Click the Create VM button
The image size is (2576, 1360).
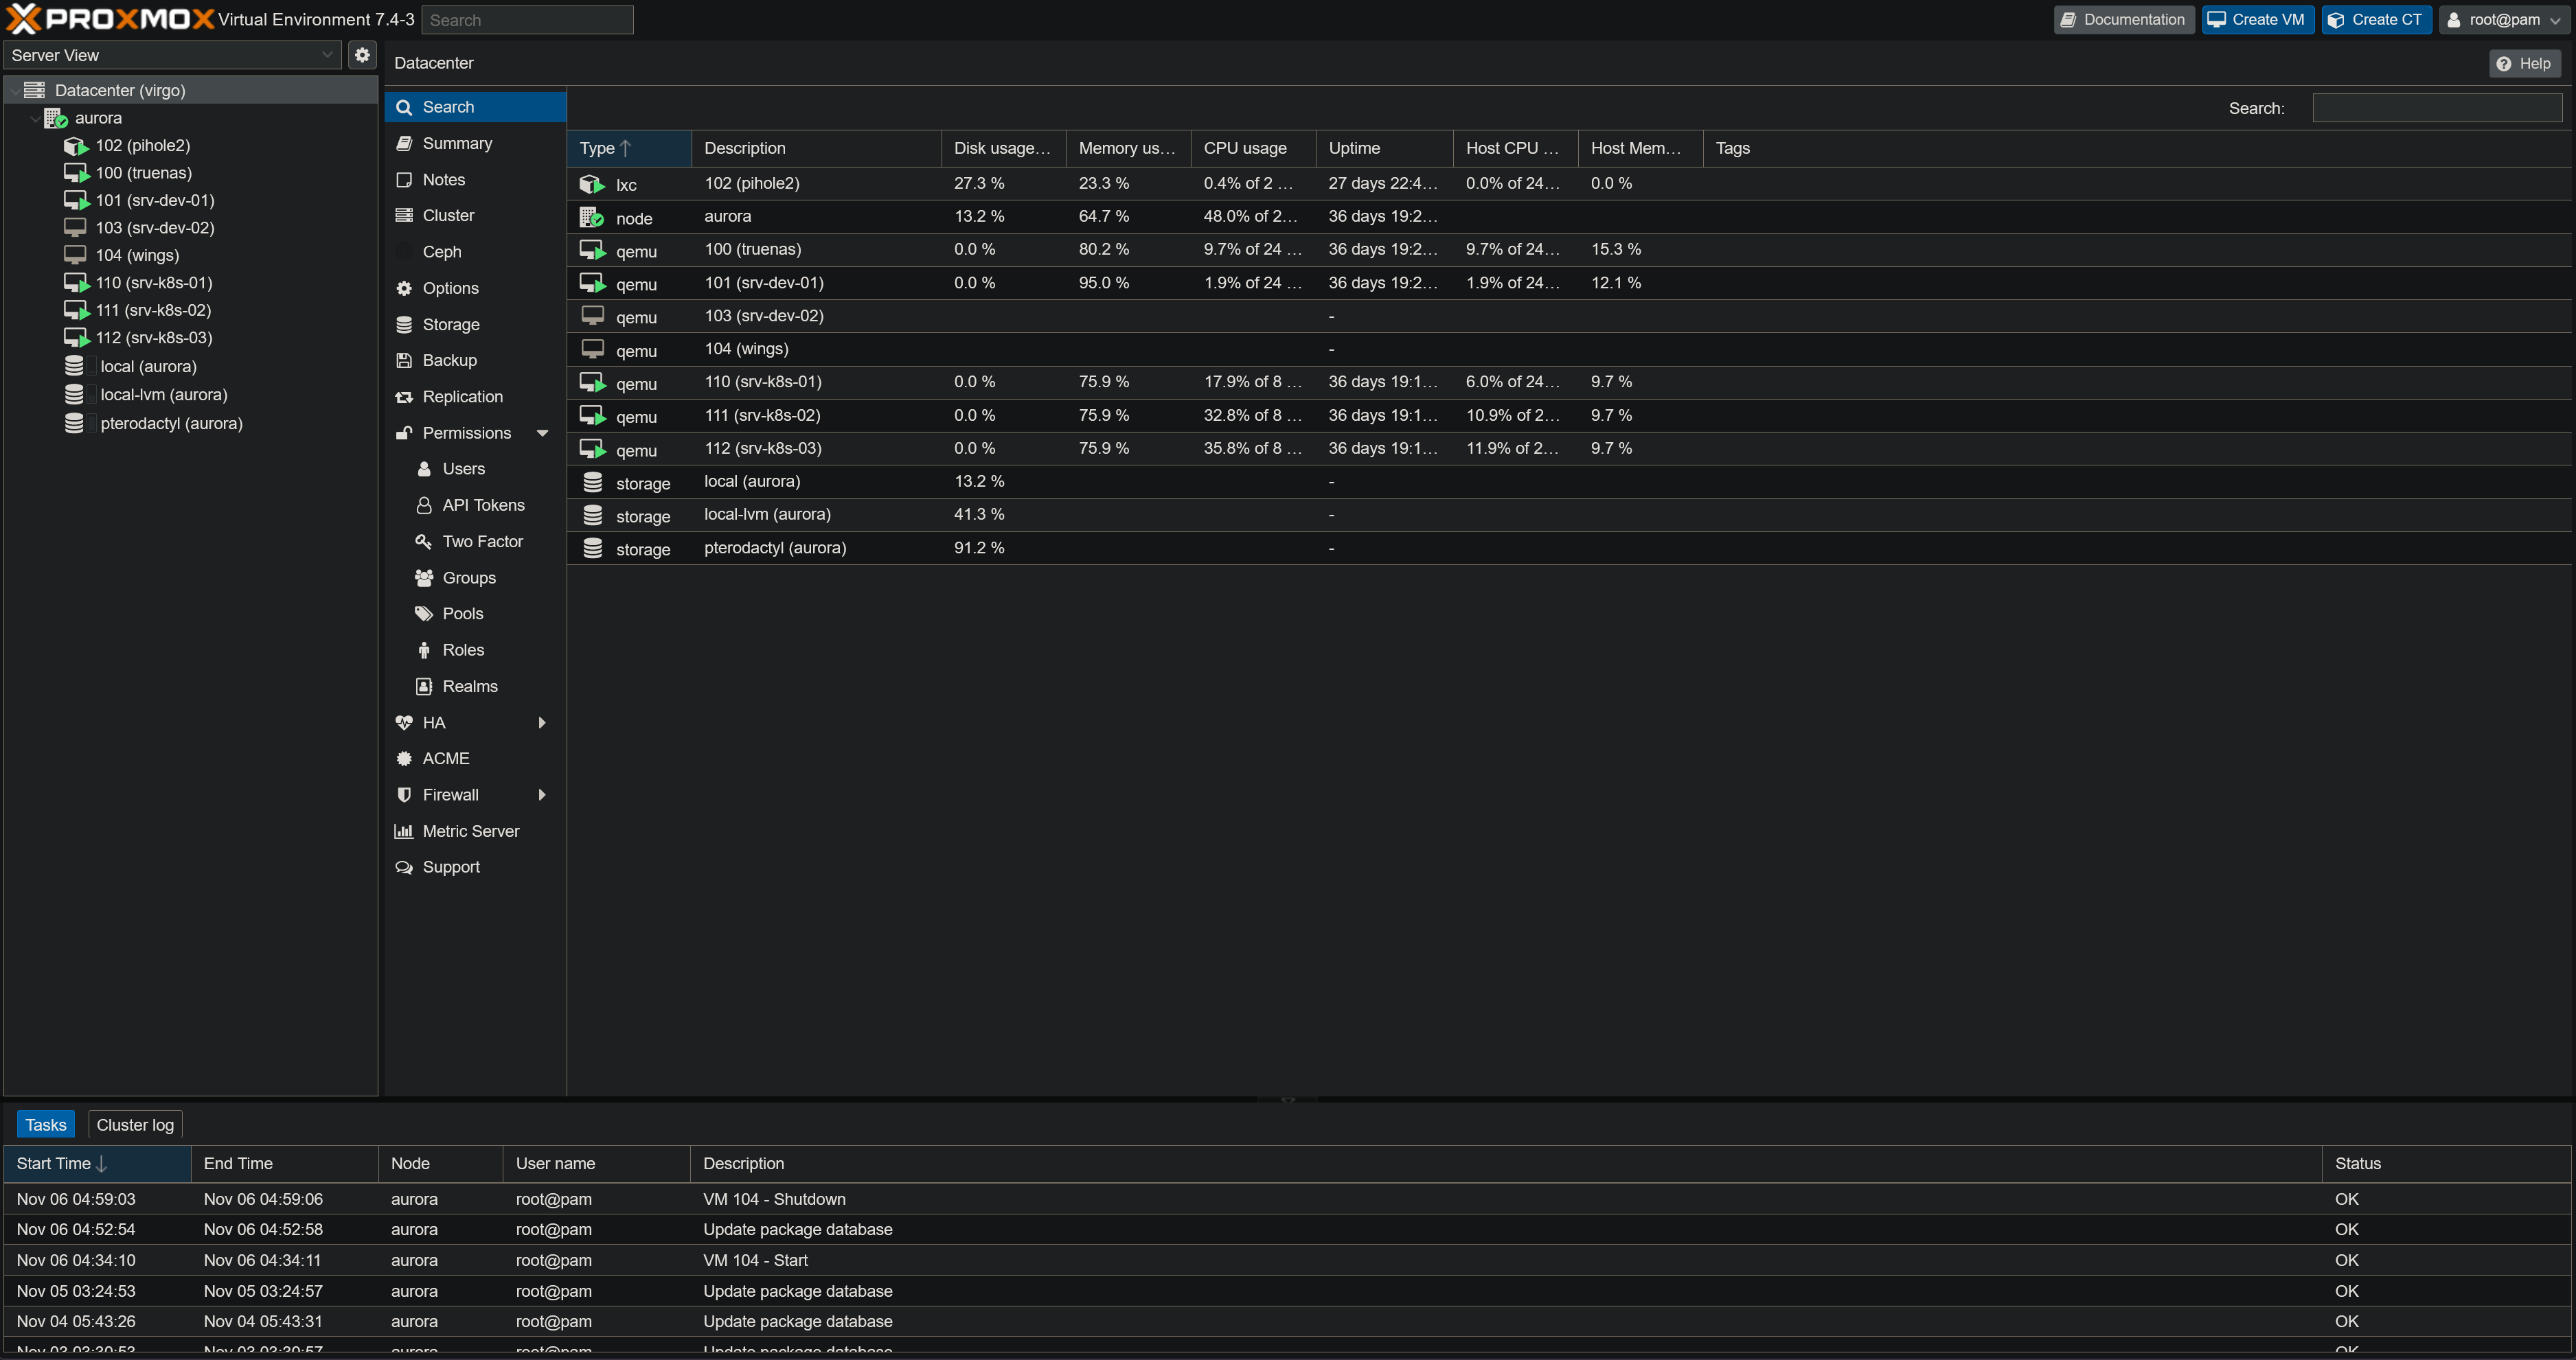(x=2257, y=19)
